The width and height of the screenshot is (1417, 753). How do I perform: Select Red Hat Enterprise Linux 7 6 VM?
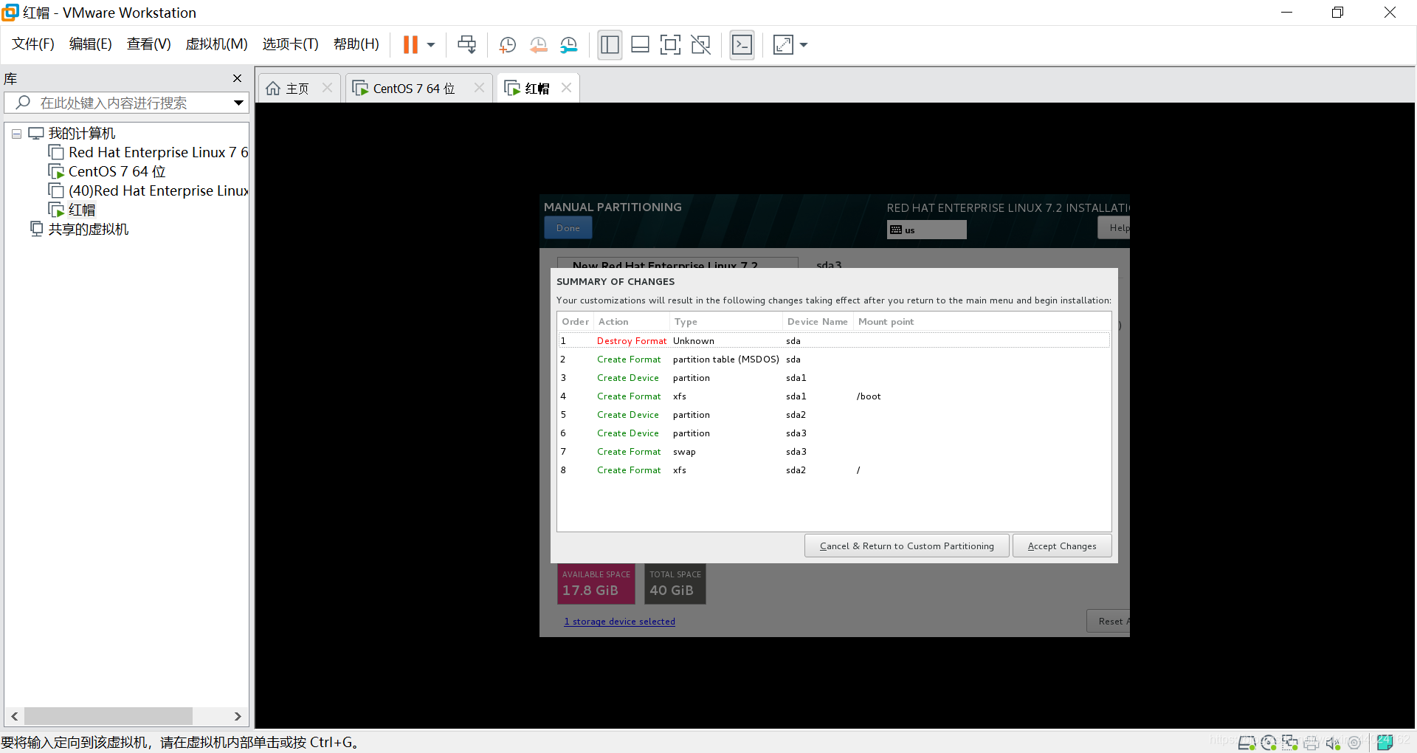point(150,152)
